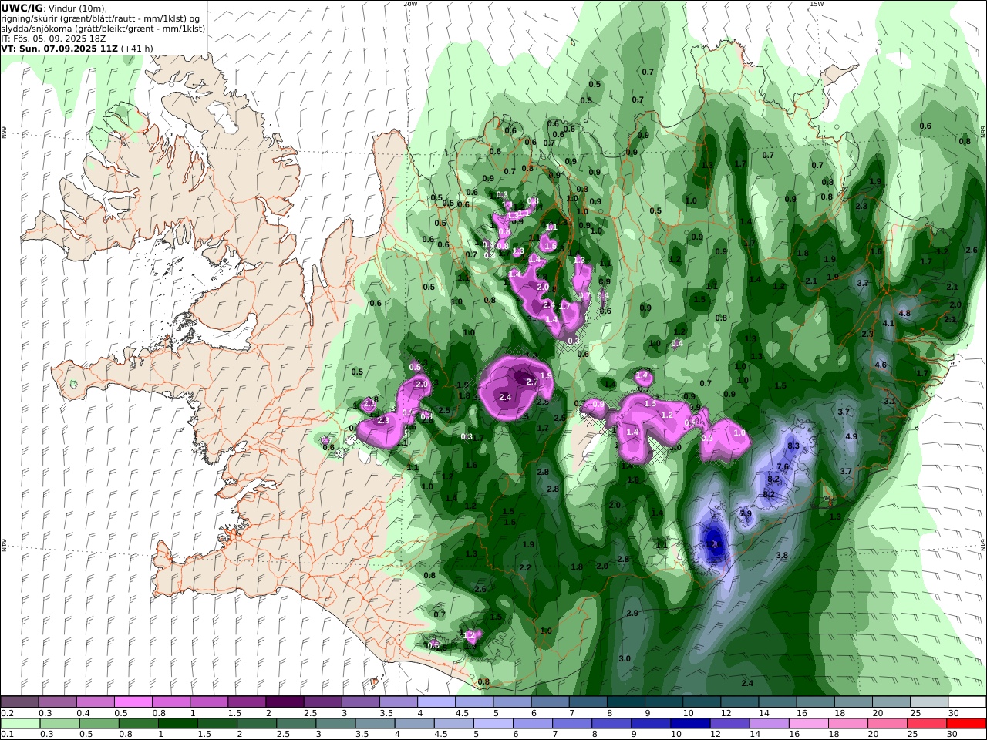Pick the darkest green 1–1.5 rain swatch
Screen dimensions: 987x740
178,724
